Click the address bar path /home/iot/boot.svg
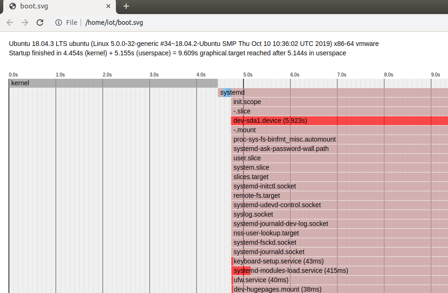 coord(114,23)
